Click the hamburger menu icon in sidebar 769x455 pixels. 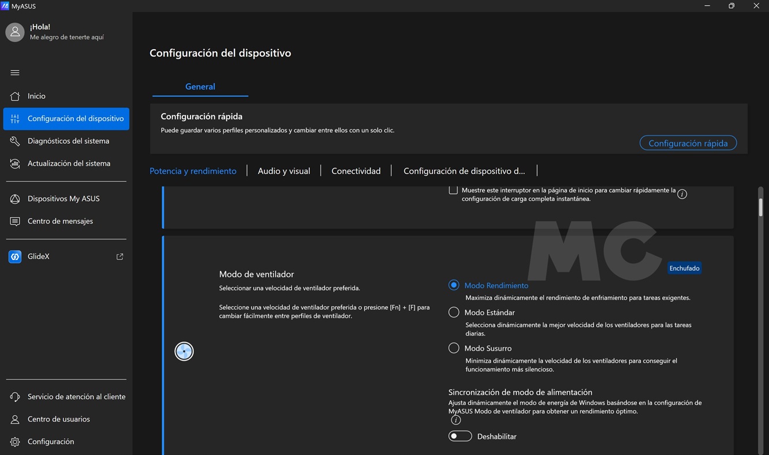coord(15,73)
